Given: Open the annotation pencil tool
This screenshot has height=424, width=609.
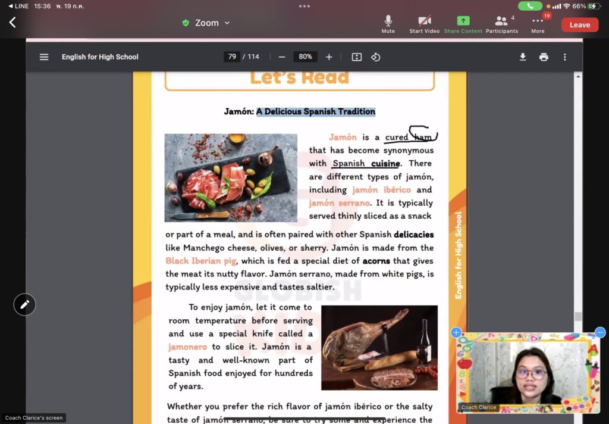Looking at the screenshot, I should (25, 304).
